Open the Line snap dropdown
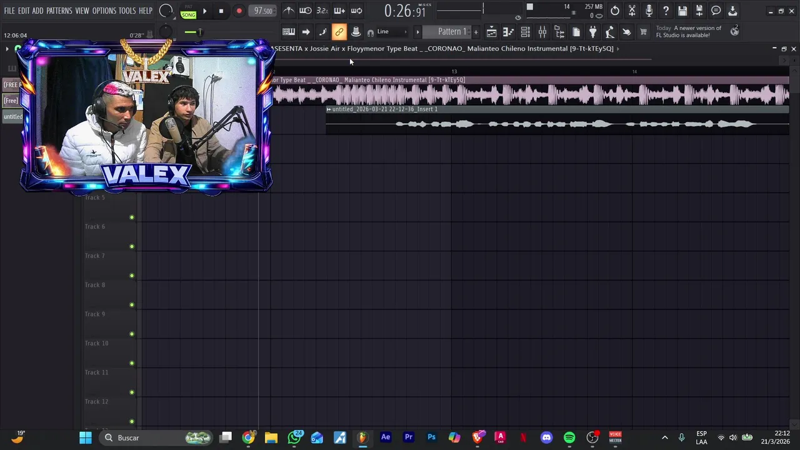 click(x=391, y=32)
